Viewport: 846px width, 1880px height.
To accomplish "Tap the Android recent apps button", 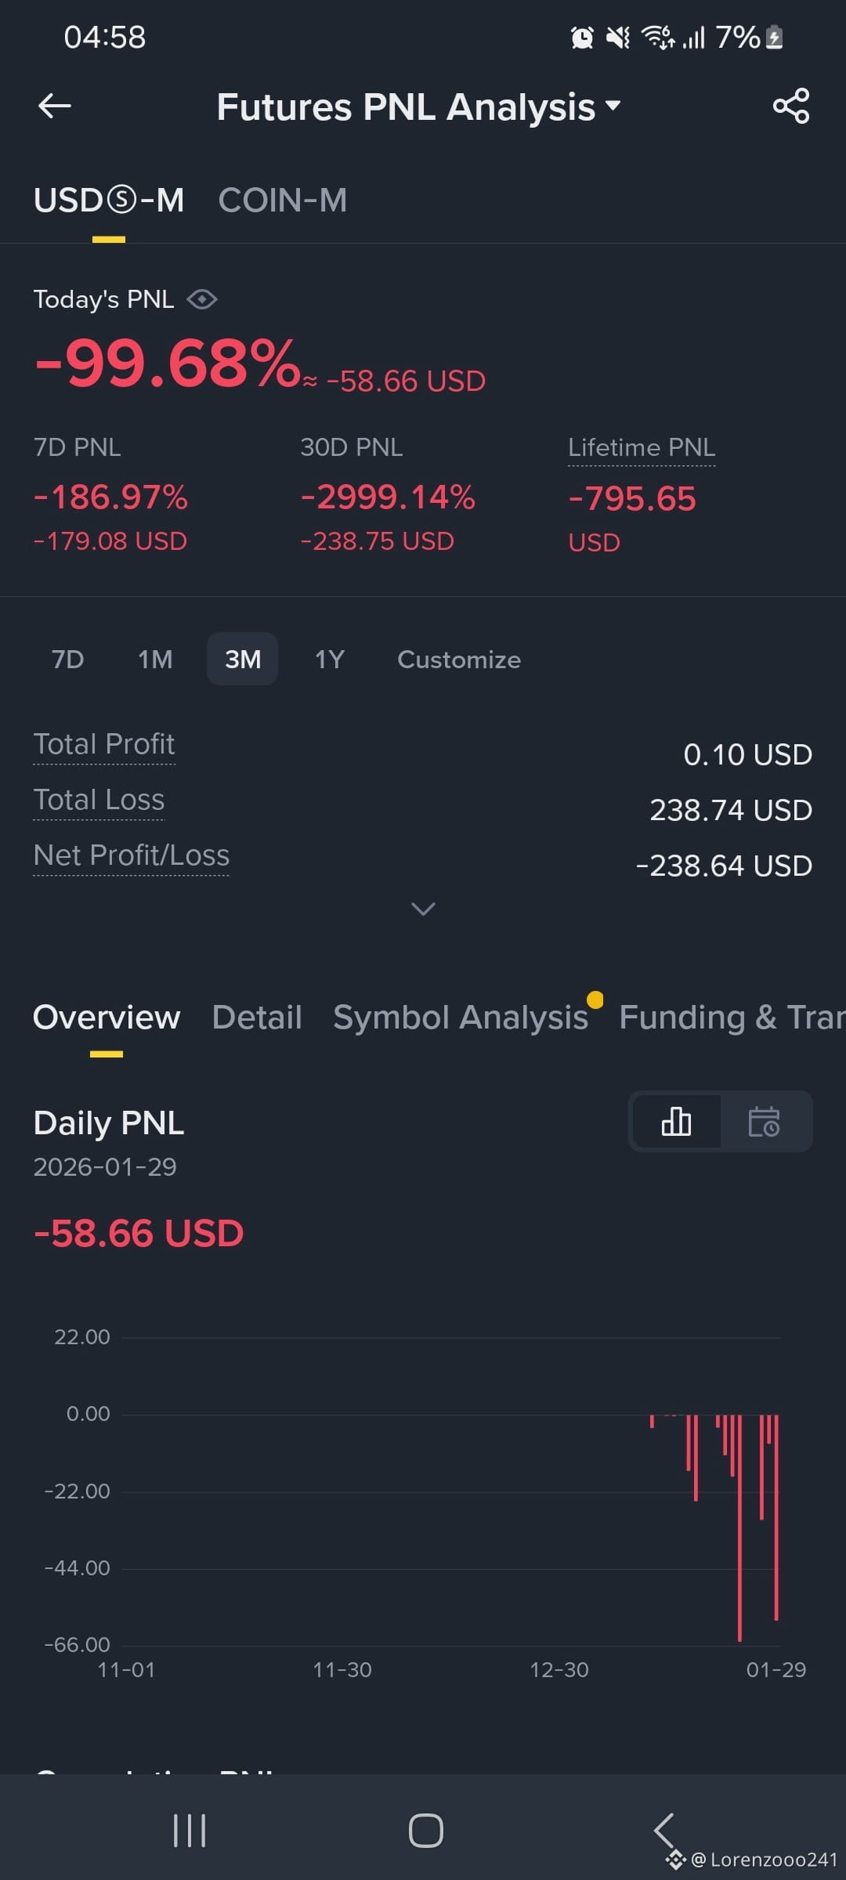I will [190, 1831].
